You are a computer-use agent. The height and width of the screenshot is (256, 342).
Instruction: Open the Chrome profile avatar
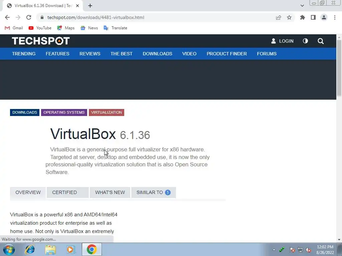click(324, 17)
